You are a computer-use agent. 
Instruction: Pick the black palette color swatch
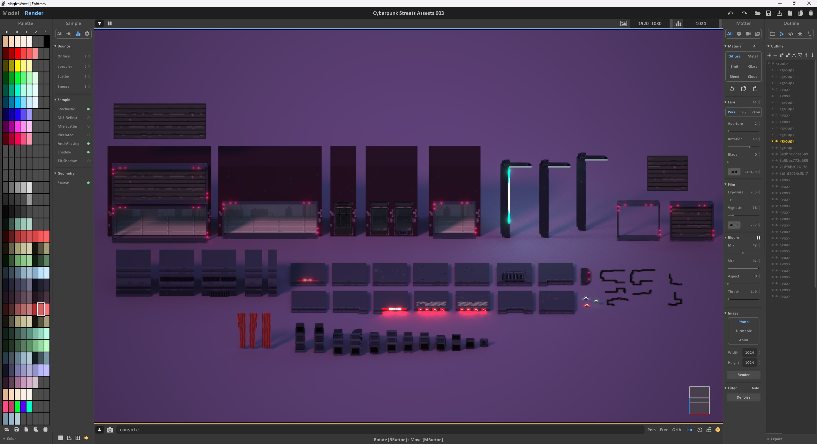[47, 41]
